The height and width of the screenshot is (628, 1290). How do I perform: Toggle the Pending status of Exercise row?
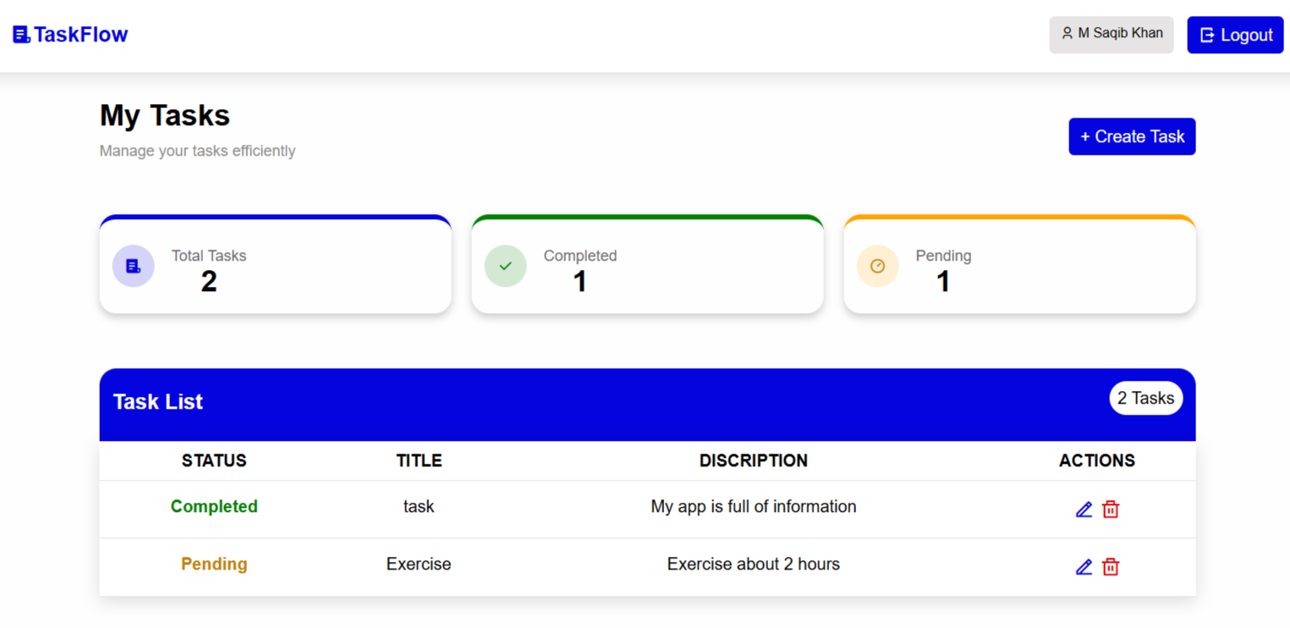tap(214, 565)
